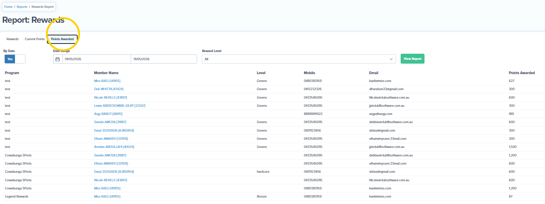Select the hardcore level cell

(x=263, y=172)
